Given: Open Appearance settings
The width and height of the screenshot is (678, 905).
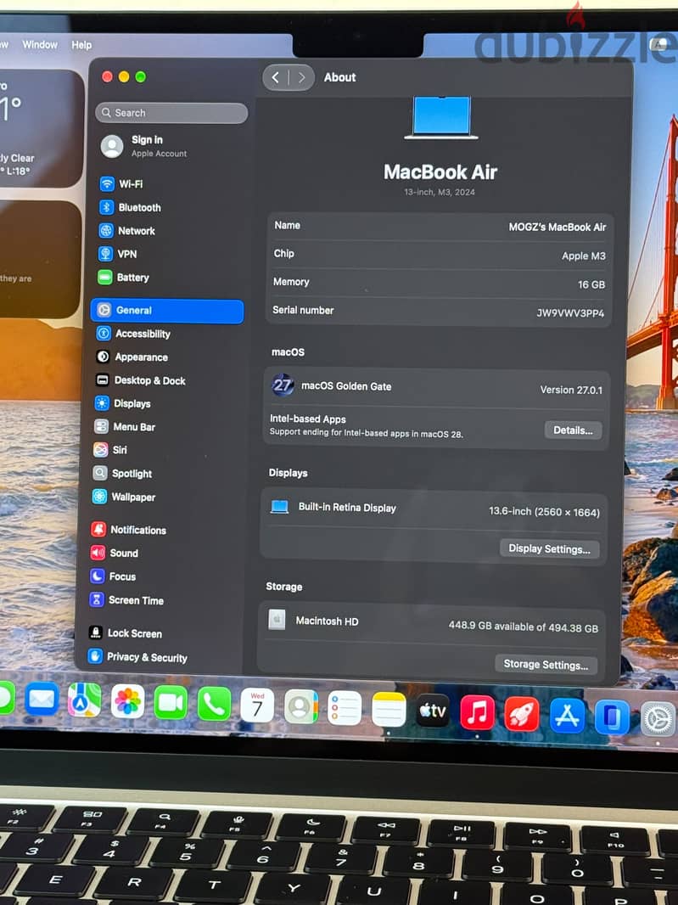Looking at the screenshot, I should [132, 357].
